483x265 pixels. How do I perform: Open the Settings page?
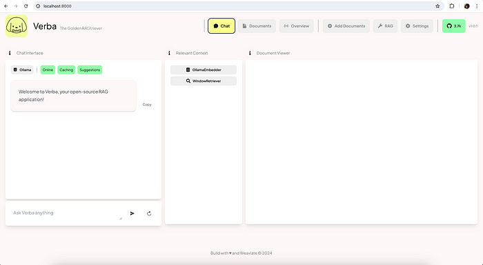(417, 26)
